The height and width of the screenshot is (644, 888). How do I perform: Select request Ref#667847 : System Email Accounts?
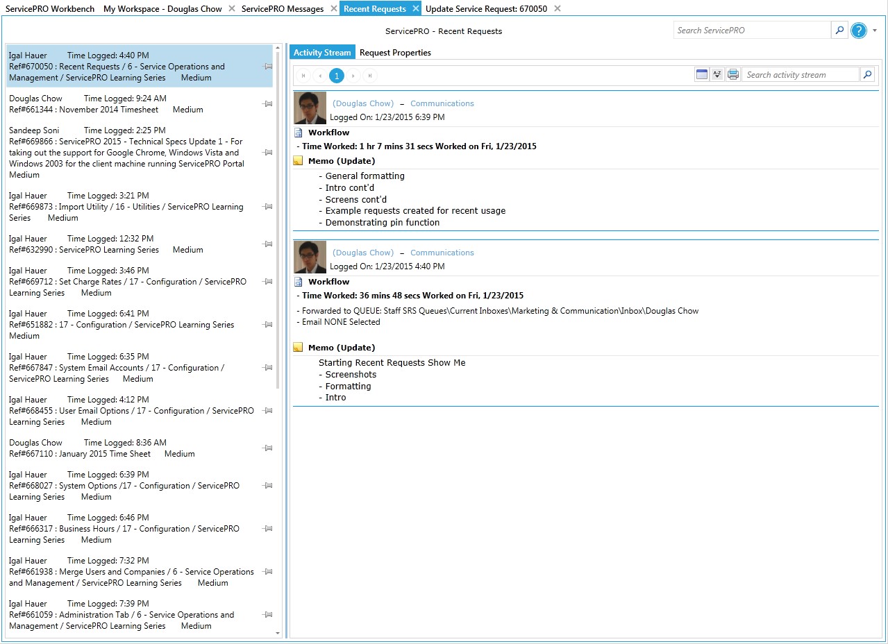click(x=140, y=368)
